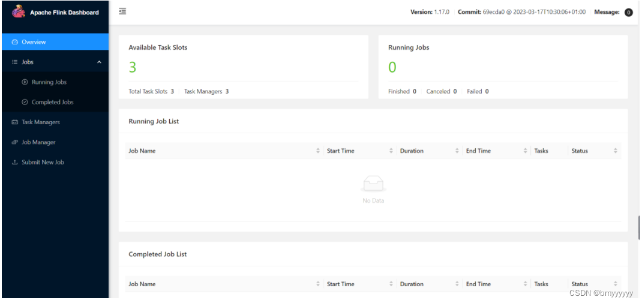The height and width of the screenshot is (303, 642).
Task: Click the empty inbox No Data icon
Action: pos(373,184)
